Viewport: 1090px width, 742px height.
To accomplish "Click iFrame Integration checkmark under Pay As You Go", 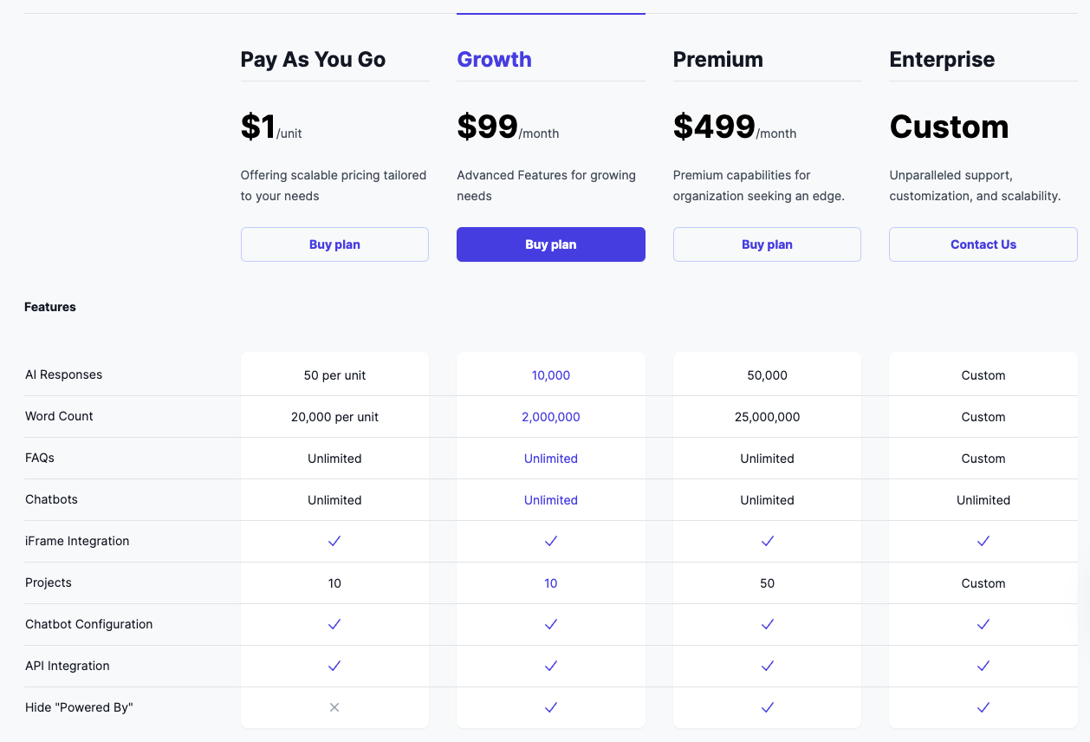I will [334, 541].
